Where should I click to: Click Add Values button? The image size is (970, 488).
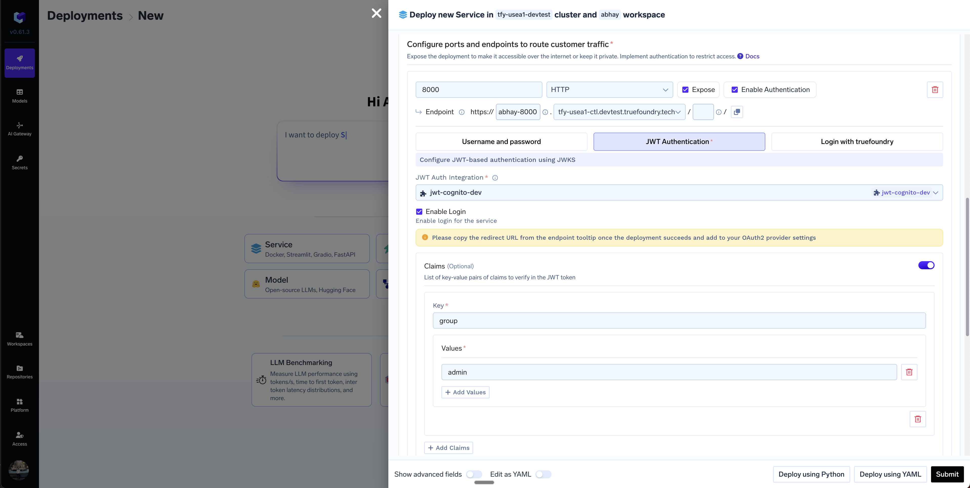(465, 392)
